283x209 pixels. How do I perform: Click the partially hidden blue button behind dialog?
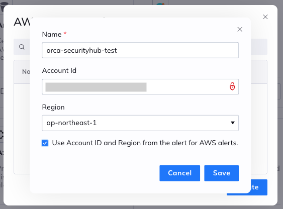[259, 187]
